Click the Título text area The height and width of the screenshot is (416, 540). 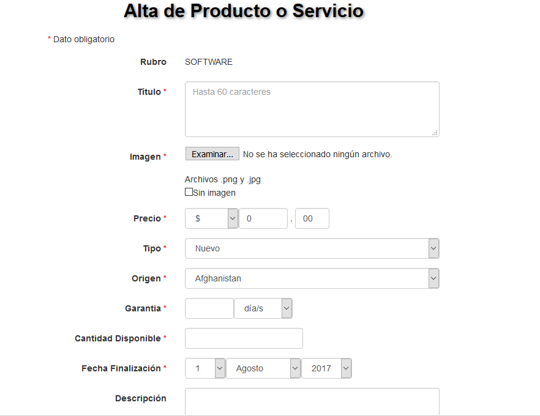coord(312,109)
